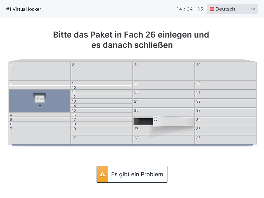Click the dark opening of compartment 26

pyautogui.click(x=143, y=122)
